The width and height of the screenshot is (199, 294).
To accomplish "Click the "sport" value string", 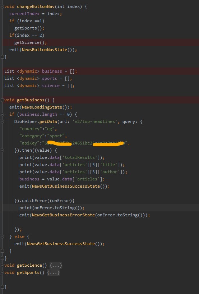I will pyautogui.click(x=56, y=136).
